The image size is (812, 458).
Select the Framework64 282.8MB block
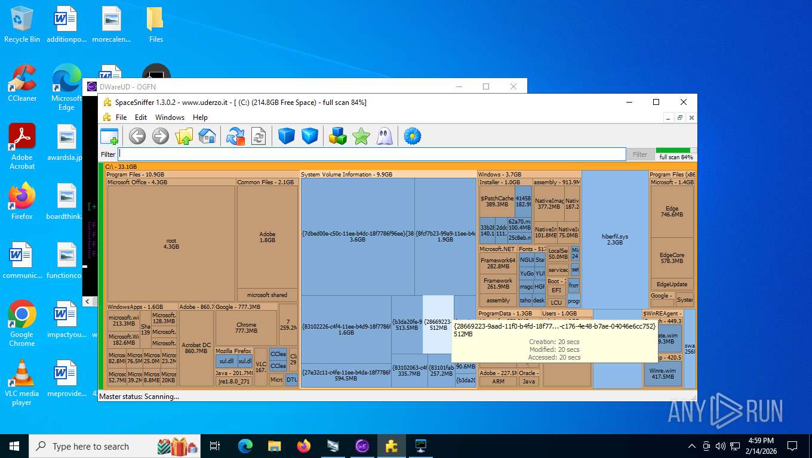[498, 263]
